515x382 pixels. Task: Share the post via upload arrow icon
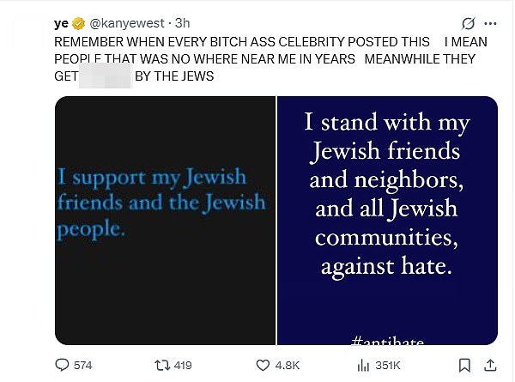point(490,365)
